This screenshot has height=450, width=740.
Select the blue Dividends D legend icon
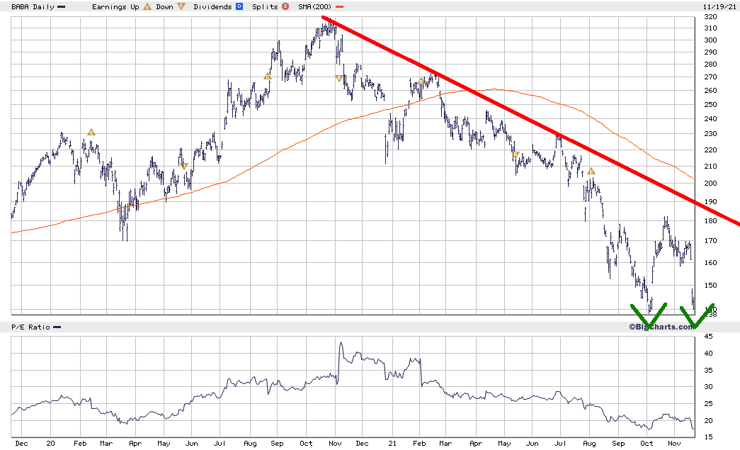(x=239, y=6)
